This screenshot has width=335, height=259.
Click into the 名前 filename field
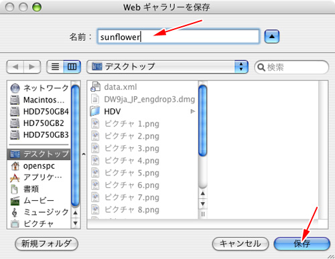(178, 36)
